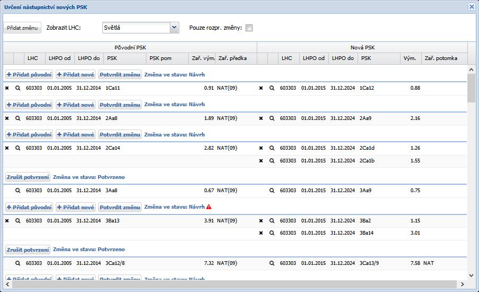Click the Zař. vým. column header

(x=202, y=58)
